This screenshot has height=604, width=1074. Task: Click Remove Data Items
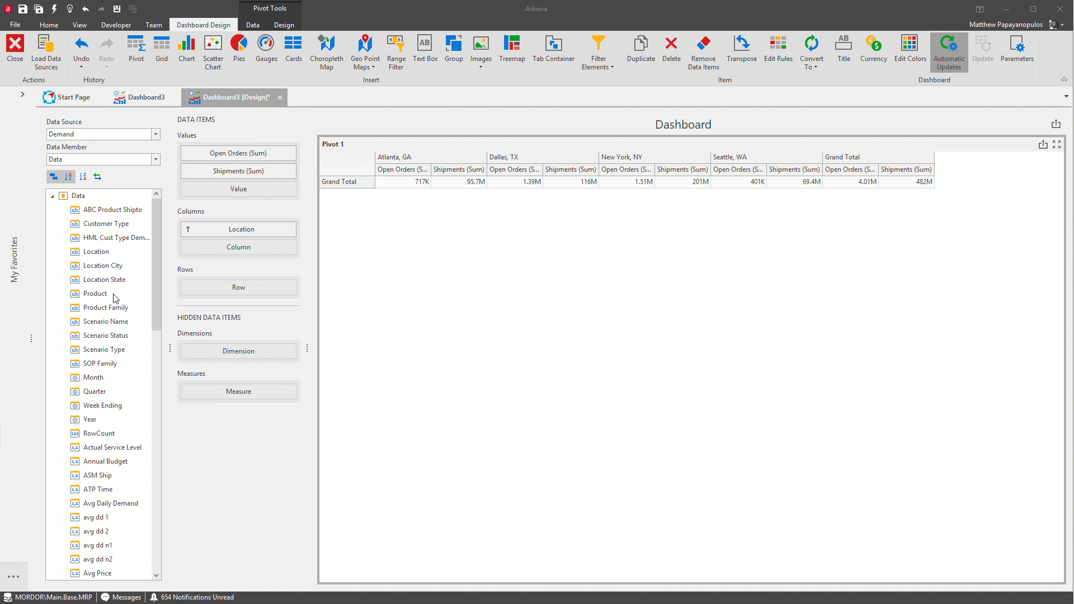pos(704,53)
